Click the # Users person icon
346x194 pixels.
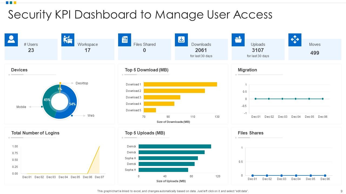pyautogui.click(x=11, y=39)
